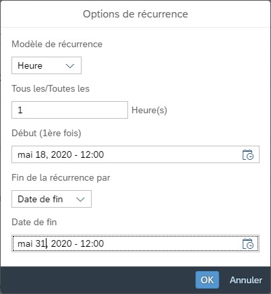Image resolution: width=271 pixels, height=294 pixels.
Task: Click the chevron in Date de fin select
Action: 80,200
